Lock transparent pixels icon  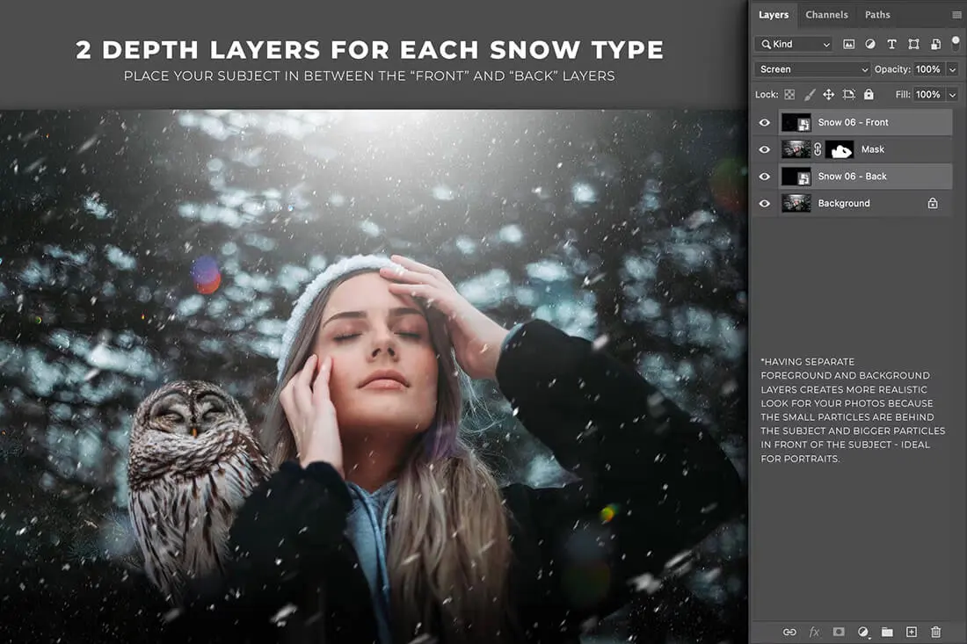pos(789,94)
